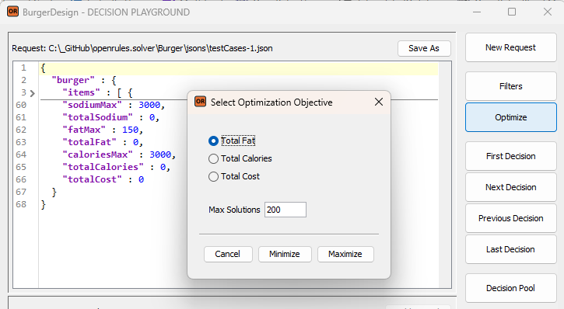Image resolution: width=564 pixels, height=309 pixels.
Task: Close the Select Optimization Objective dialog
Action: point(378,102)
